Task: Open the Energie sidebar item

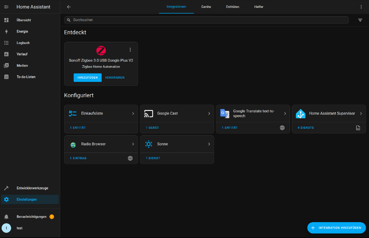Action: point(22,31)
